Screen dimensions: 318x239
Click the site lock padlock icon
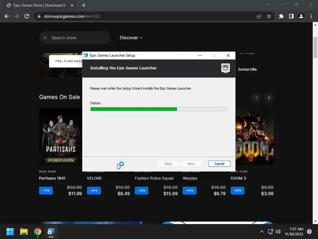coord(39,16)
